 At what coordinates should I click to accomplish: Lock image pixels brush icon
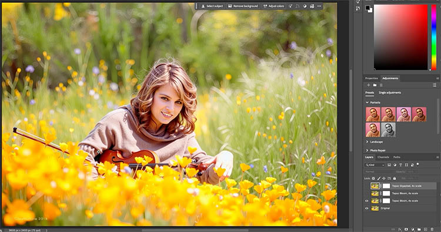tap(379, 179)
